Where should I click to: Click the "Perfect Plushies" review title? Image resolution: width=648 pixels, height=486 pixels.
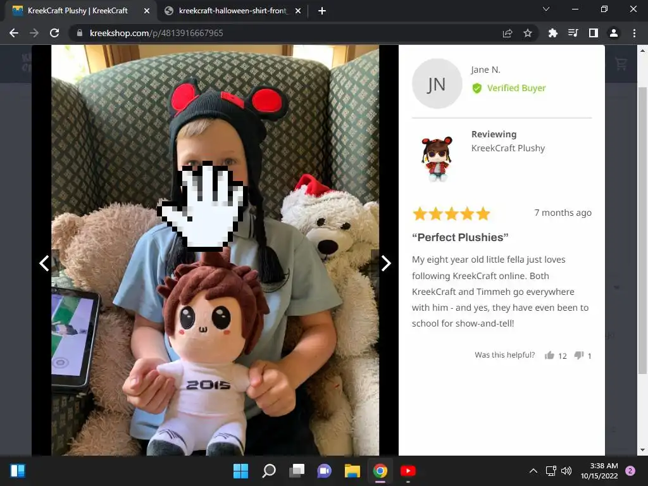coord(460,237)
